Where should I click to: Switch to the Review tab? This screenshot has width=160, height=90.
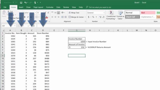(x=66, y=7)
